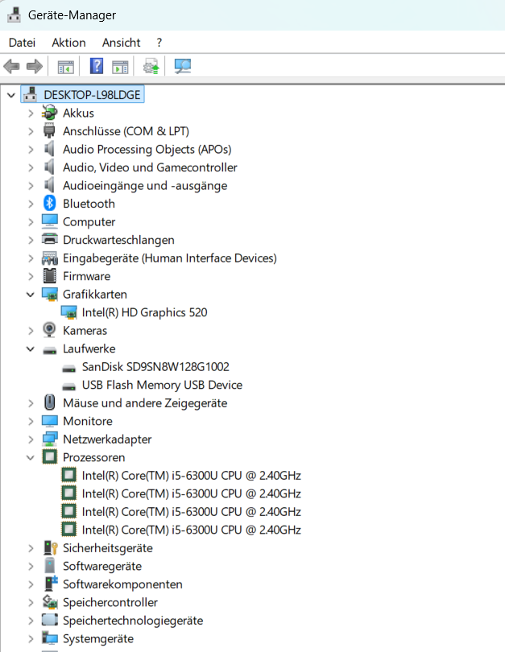Screen dimensions: 505x652
Task: Click the Kameras webcam icon
Action: (x=49, y=330)
